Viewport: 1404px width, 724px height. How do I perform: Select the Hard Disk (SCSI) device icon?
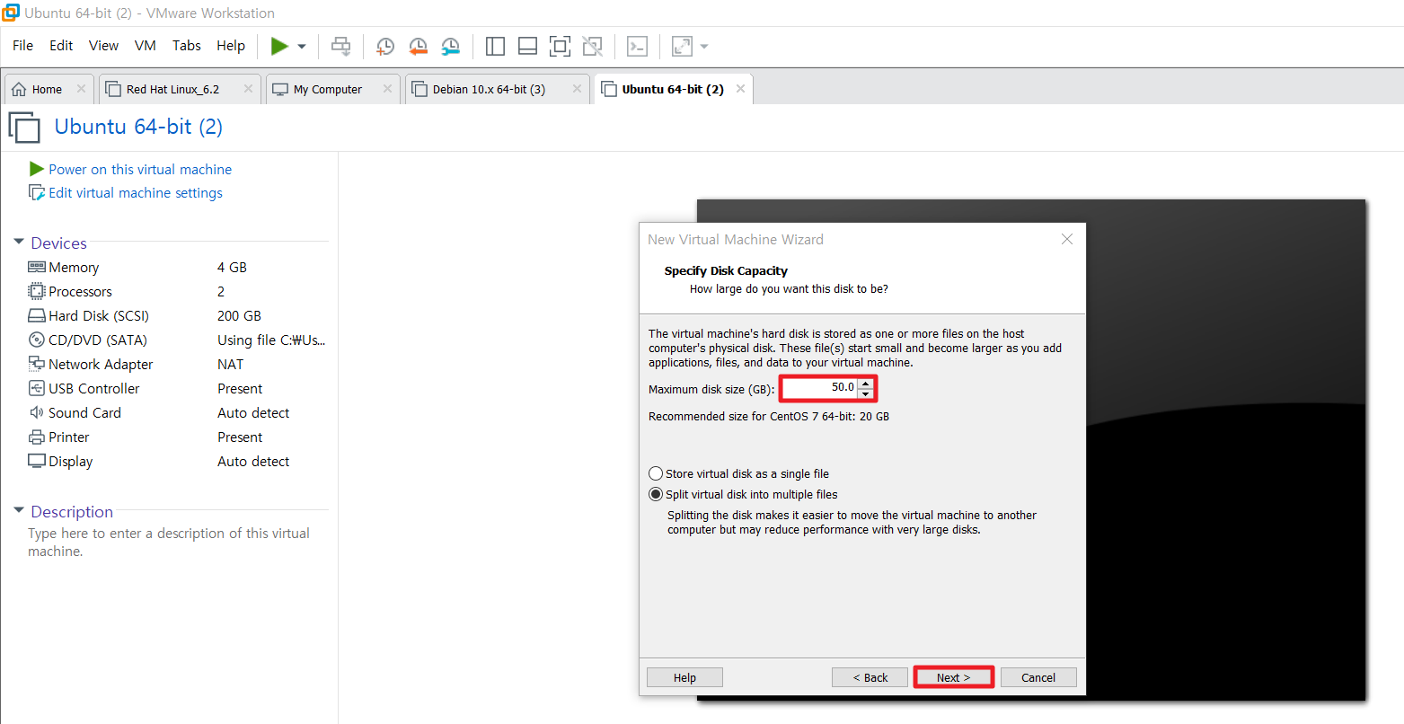37,316
